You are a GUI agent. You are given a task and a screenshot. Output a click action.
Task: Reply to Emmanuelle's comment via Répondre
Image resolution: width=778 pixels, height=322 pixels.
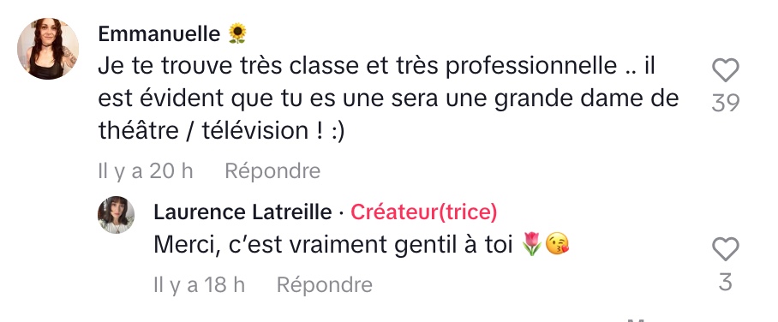coord(272,171)
